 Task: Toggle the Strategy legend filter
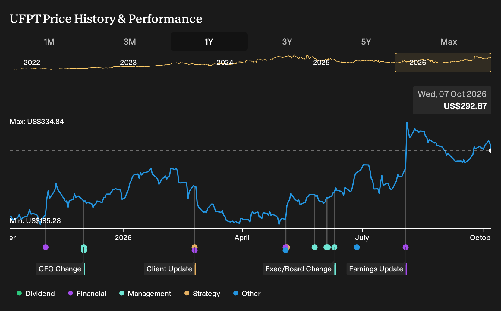tap(202, 294)
